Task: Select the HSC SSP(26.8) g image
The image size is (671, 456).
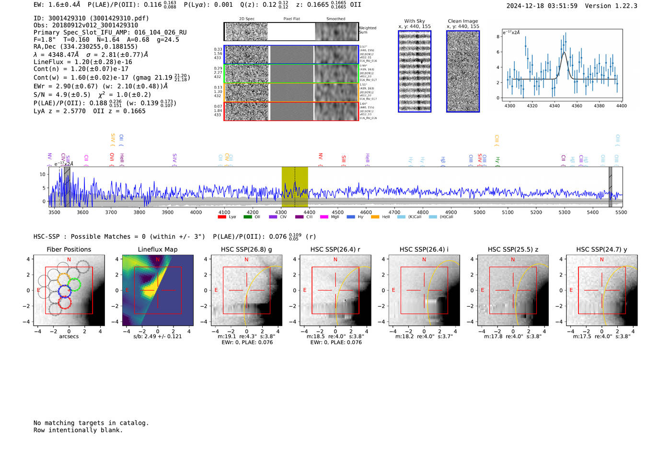Action: (x=246, y=290)
